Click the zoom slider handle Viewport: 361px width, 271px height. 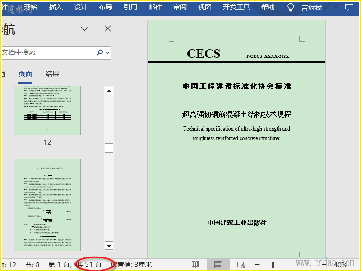[x=273, y=265]
